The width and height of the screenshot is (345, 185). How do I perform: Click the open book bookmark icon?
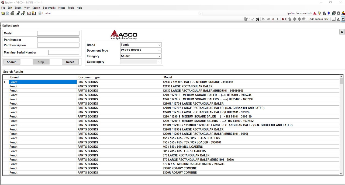pos(29,13)
